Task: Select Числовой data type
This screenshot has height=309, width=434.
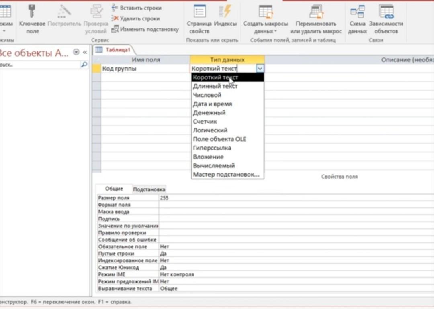Action: 227,95
